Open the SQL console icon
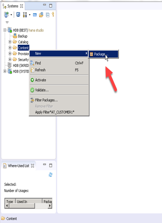Screen dimensions: 162x223 pos(35,15)
